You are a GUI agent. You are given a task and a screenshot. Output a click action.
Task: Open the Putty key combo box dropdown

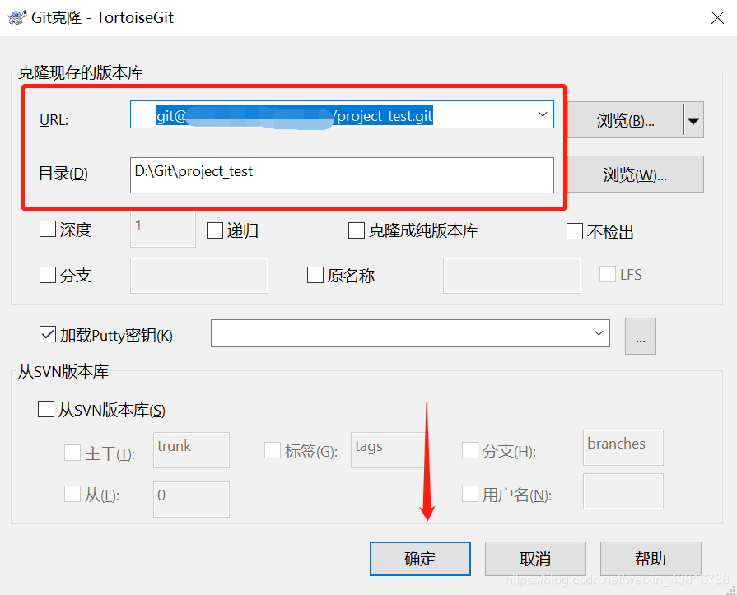click(599, 333)
